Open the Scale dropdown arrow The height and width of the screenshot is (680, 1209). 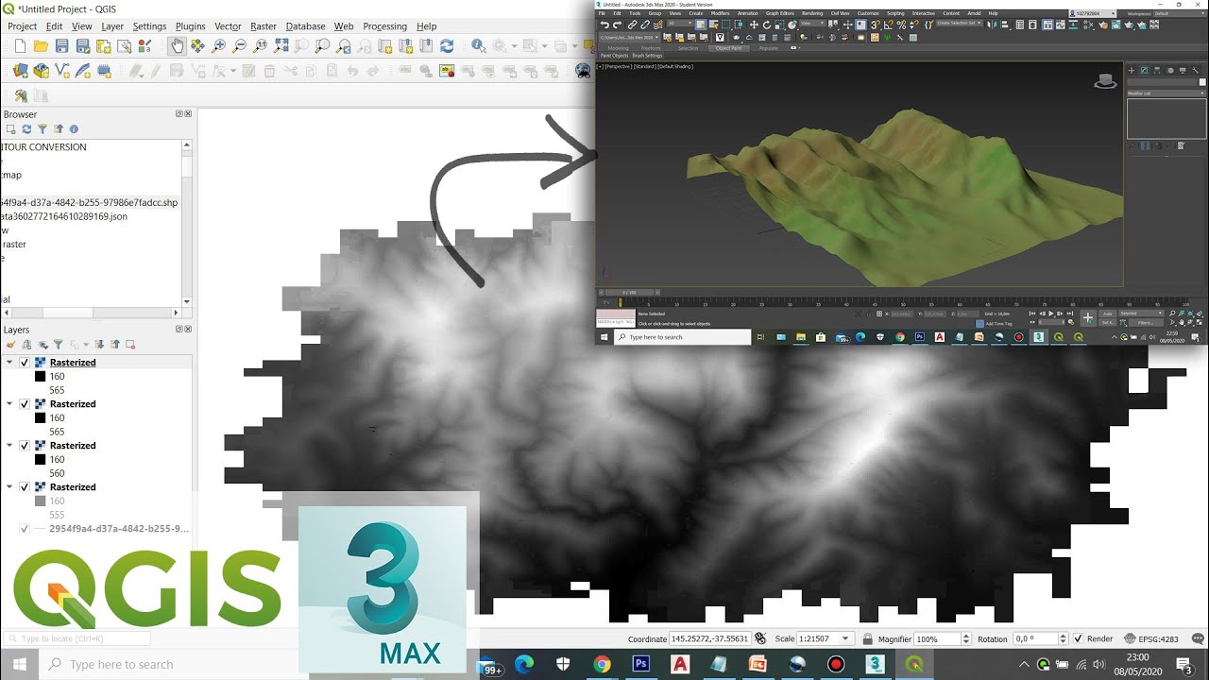tap(845, 639)
